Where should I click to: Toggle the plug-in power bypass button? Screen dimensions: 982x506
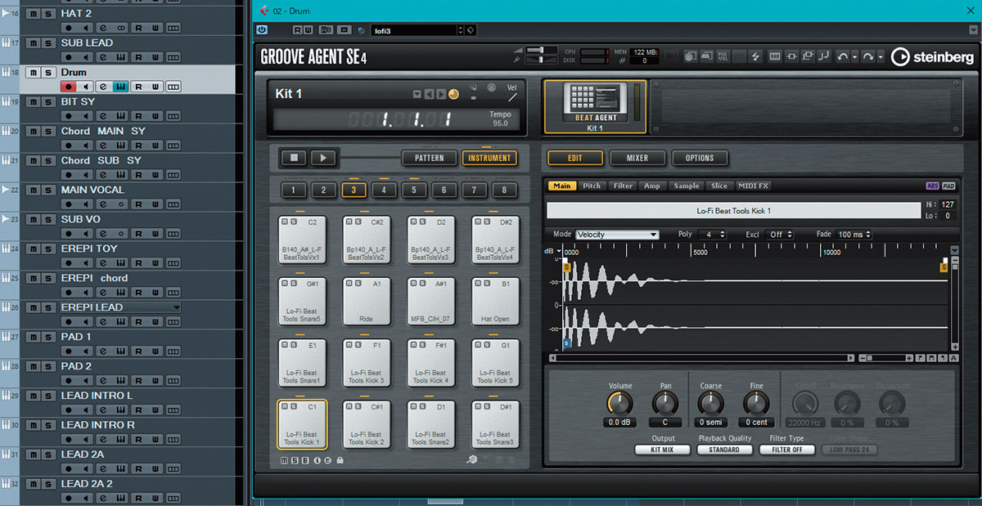(262, 30)
